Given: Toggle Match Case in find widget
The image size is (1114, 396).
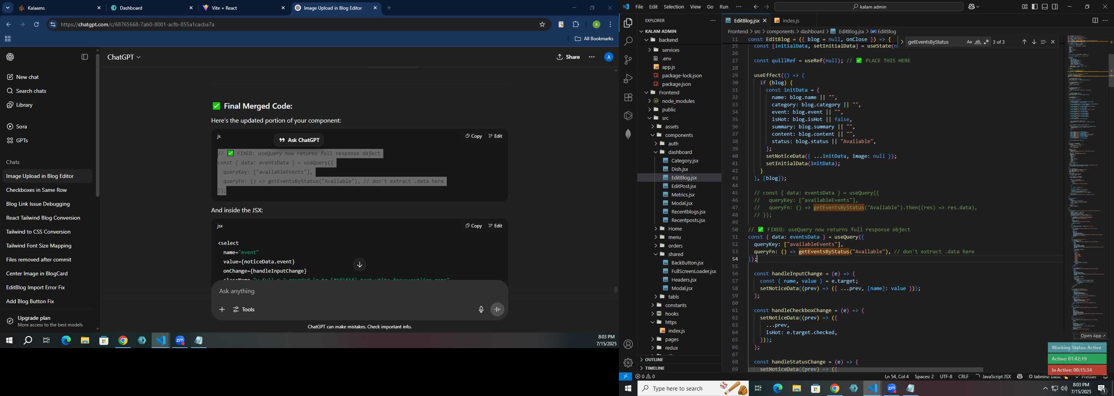Looking at the screenshot, I should (969, 42).
